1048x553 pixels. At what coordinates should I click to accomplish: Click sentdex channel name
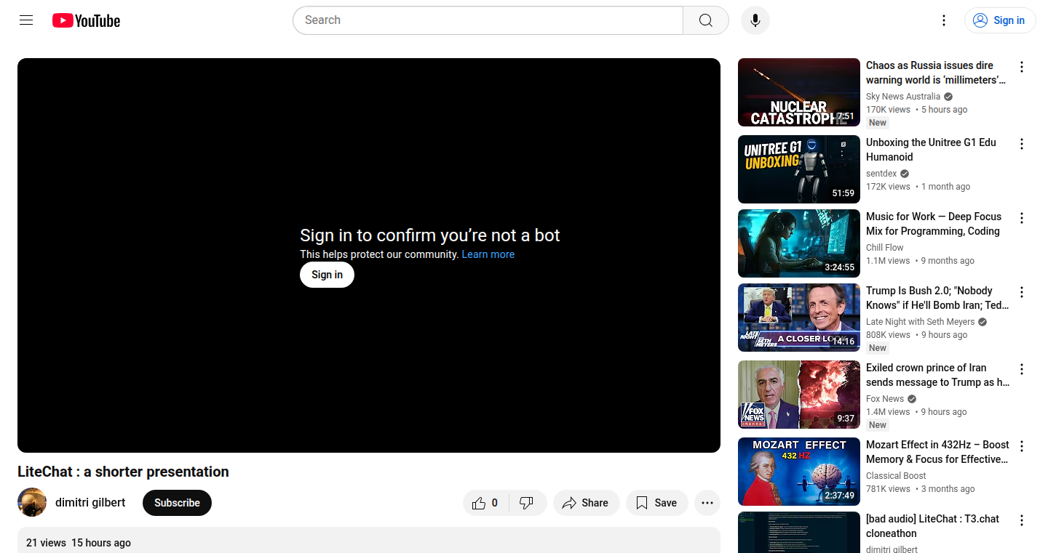tap(881, 174)
